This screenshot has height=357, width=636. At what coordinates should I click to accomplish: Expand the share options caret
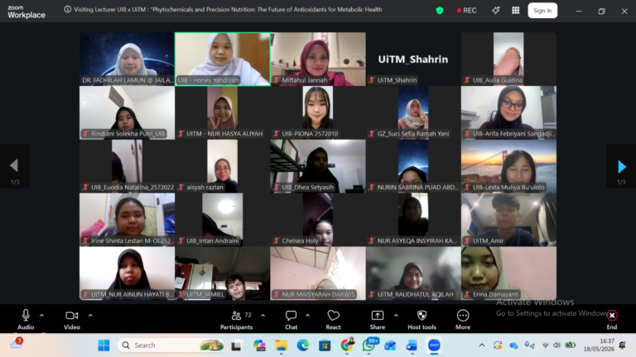tap(396, 316)
